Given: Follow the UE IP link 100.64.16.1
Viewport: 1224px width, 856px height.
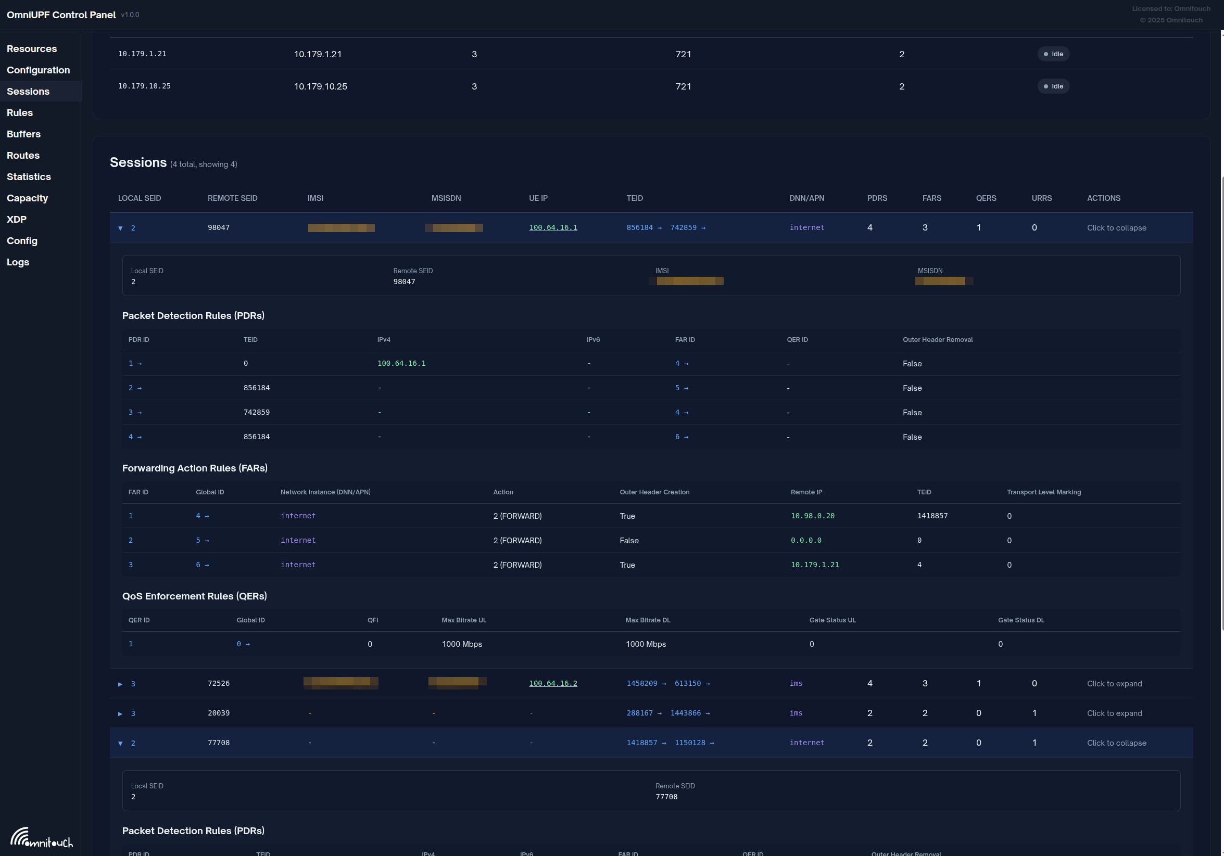Looking at the screenshot, I should (x=553, y=227).
